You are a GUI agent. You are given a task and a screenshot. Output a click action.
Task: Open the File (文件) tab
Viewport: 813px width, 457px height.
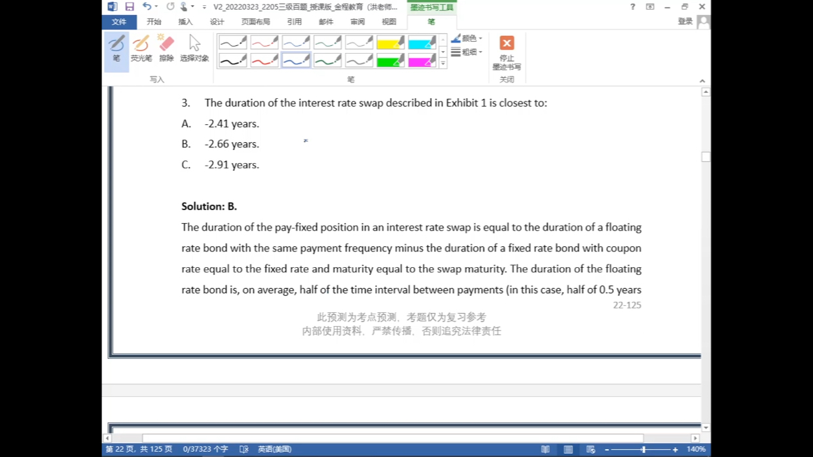pyautogui.click(x=119, y=22)
